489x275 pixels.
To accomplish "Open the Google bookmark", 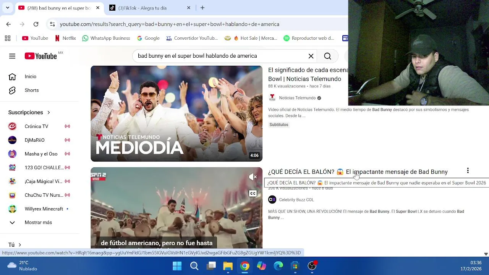I will coord(148,38).
